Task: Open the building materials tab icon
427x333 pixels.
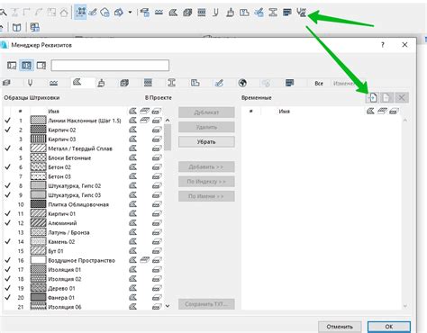Action: pyautogui.click(x=124, y=83)
